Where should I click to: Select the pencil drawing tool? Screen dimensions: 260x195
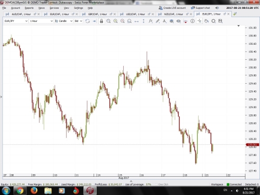pyautogui.click(x=158, y=21)
